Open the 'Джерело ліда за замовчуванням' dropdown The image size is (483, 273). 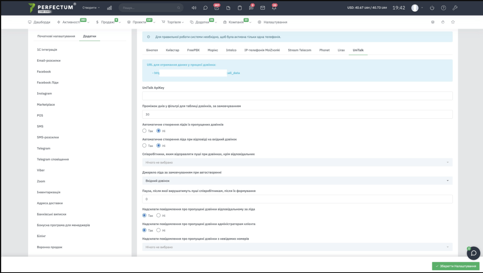pos(297,180)
